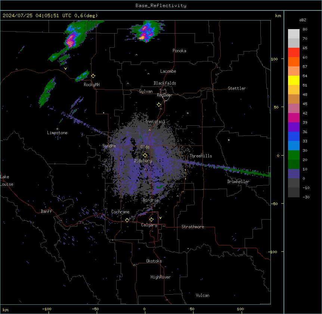Select the red 60-65 dBZ legend swatch

[294, 52]
